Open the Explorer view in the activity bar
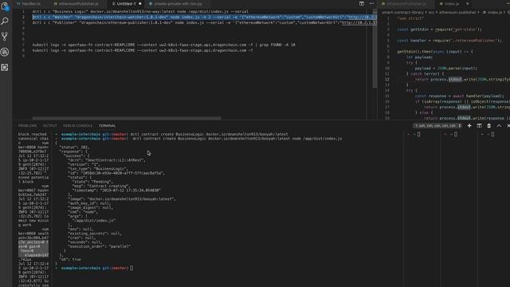 tap(5, 6)
